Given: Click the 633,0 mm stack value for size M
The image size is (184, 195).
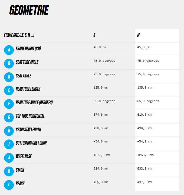Looking at the screenshot, I should point(144,169).
